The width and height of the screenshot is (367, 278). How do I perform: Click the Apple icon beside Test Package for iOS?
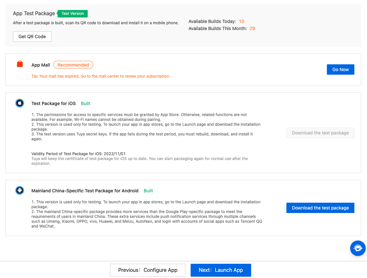click(x=20, y=103)
